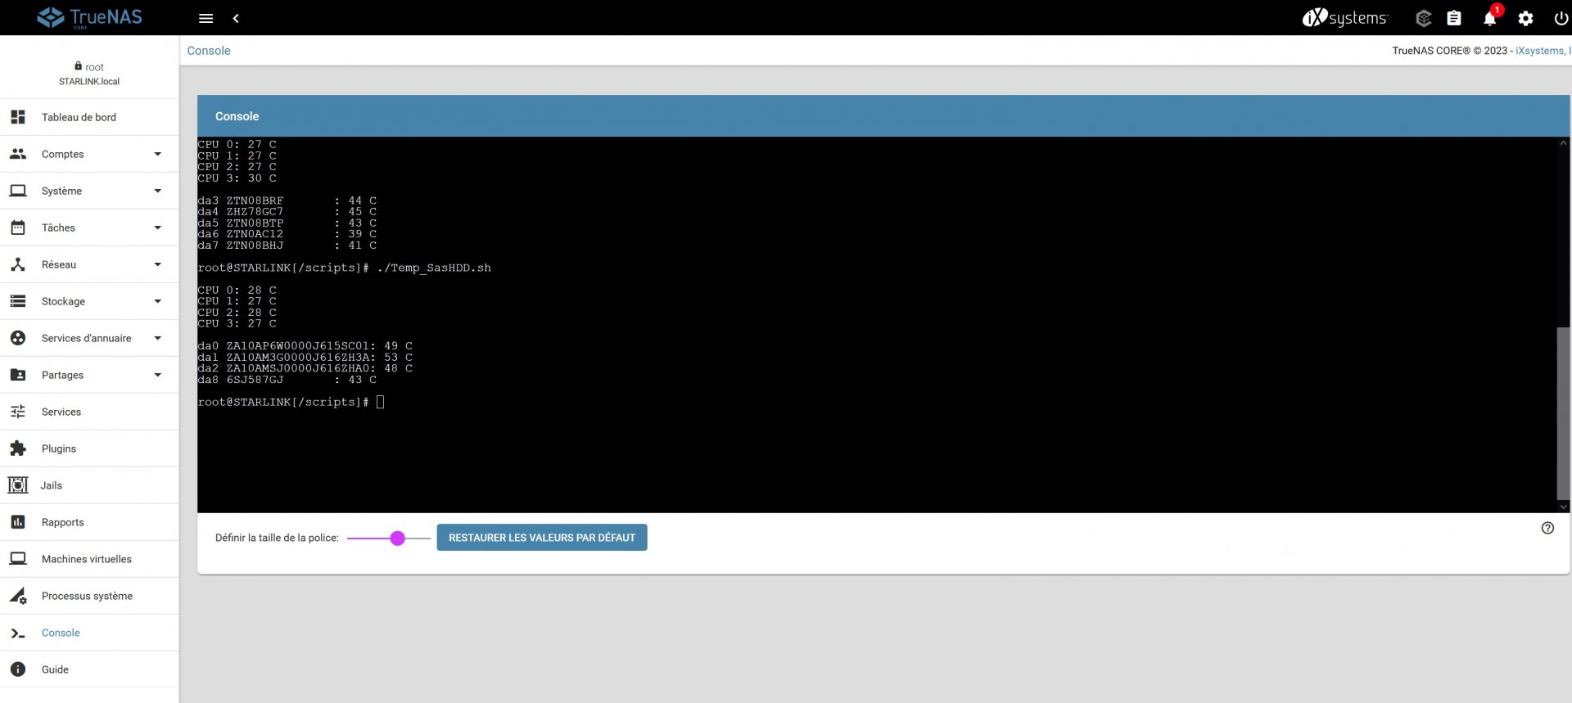The height and width of the screenshot is (703, 1572).
Task: Click the Tableau de bord dashboard icon
Action: click(18, 117)
